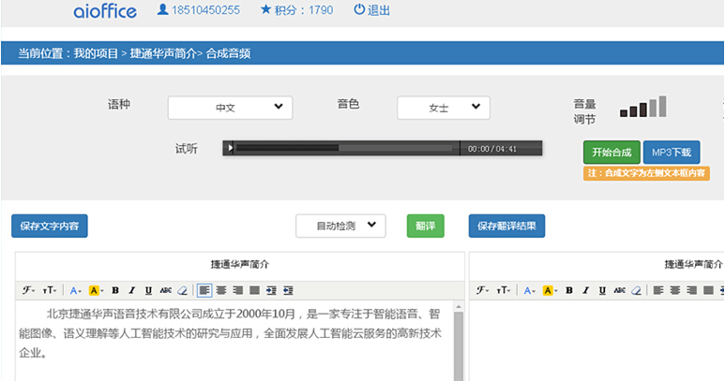Click the left editor title 捷通华声简介

[239, 264]
